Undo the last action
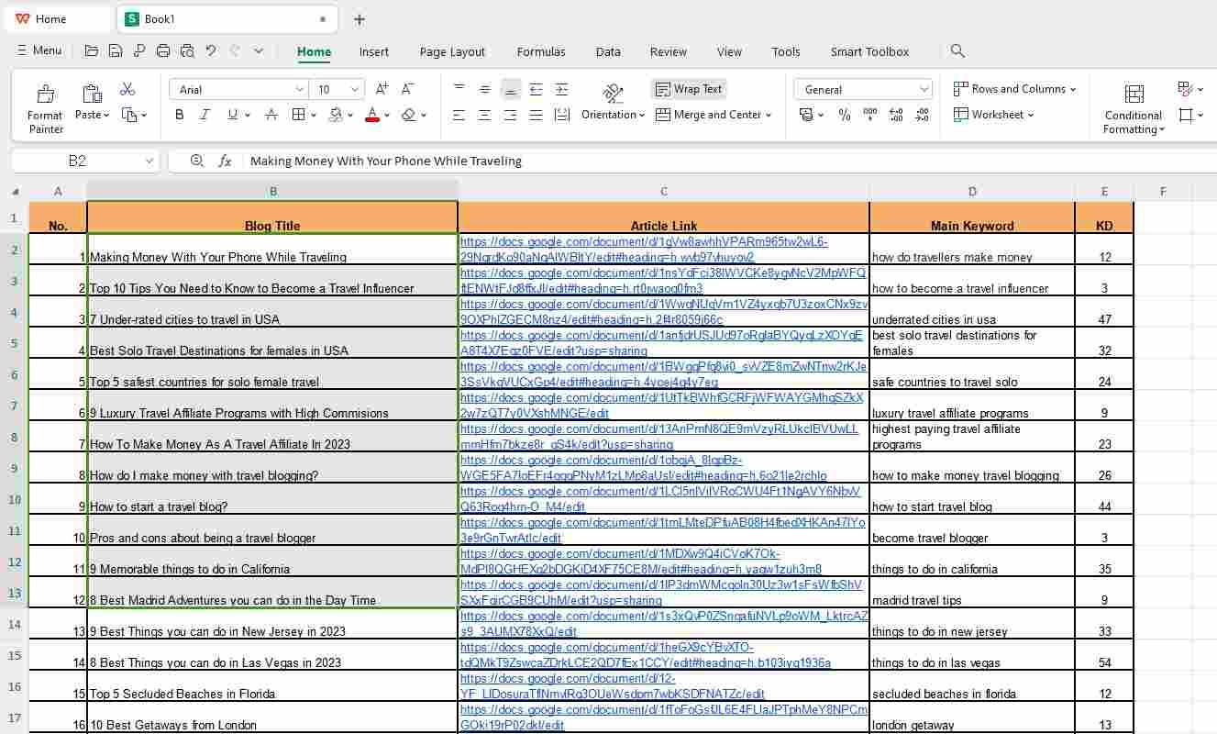The width and height of the screenshot is (1217, 734). 211,51
